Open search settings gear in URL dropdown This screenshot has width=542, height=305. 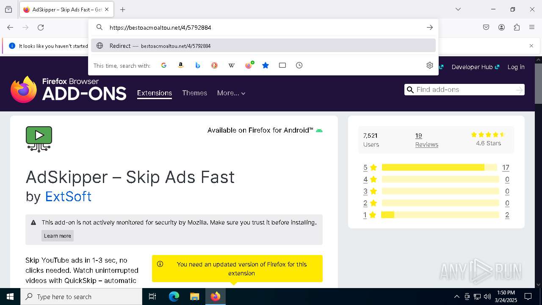tap(430, 65)
